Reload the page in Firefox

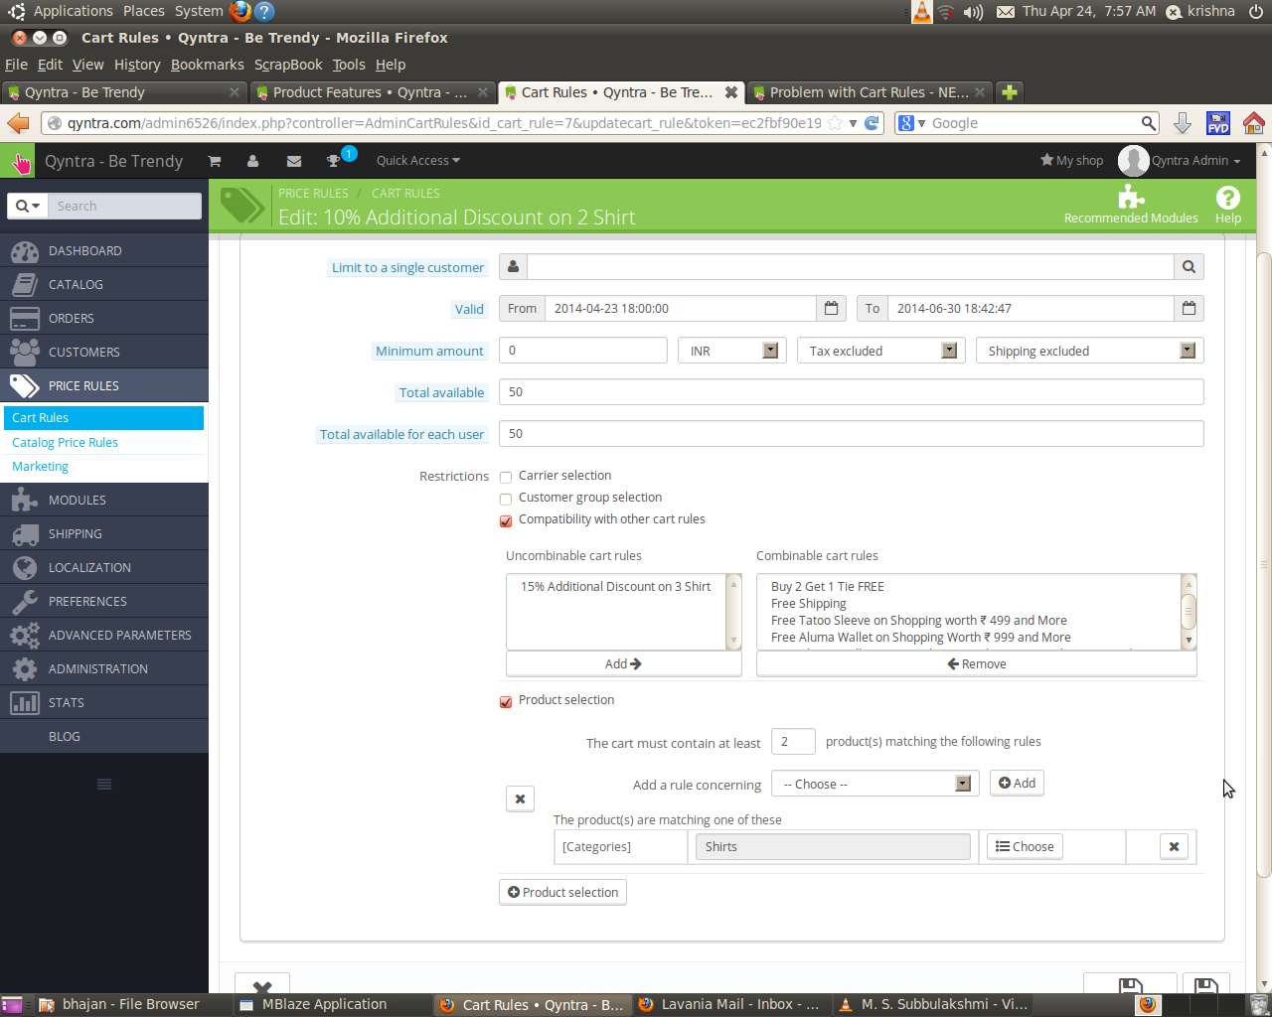pos(872,123)
